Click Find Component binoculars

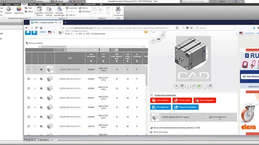pyautogui.click(x=118, y=11)
